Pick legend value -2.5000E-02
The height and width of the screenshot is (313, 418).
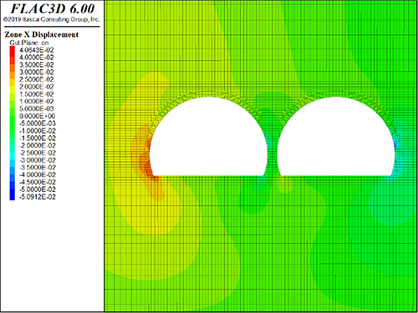pyautogui.click(x=38, y=153)
